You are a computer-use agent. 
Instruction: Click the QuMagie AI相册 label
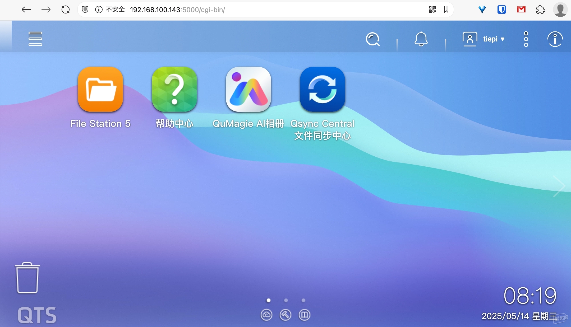click(248, 124)
